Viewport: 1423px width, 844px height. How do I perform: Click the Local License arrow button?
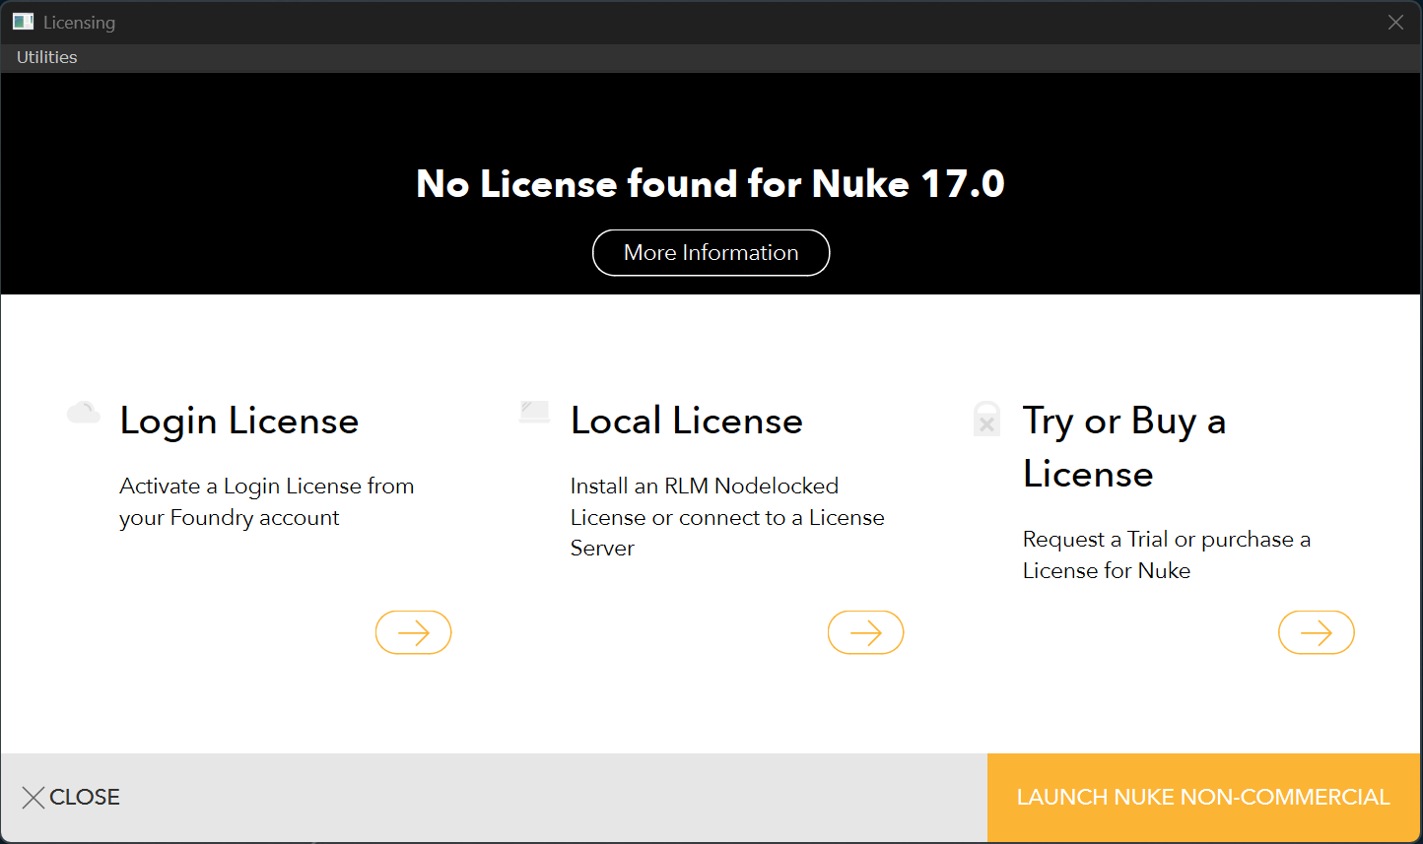tap(865, 632)
